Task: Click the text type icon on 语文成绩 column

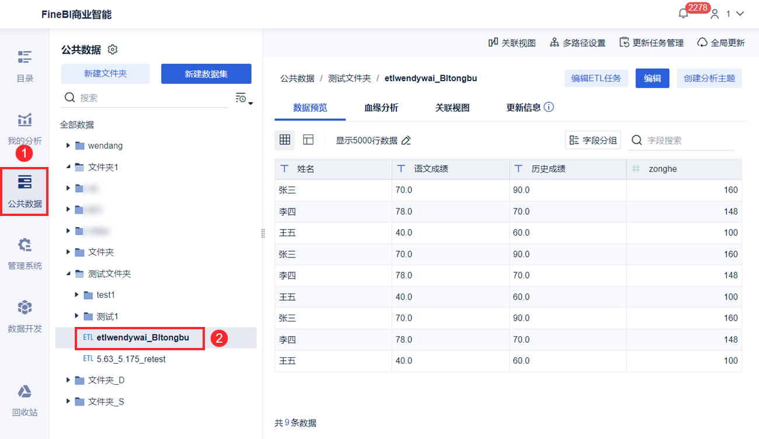Action: pyautogui.click(x=401, y=169)
